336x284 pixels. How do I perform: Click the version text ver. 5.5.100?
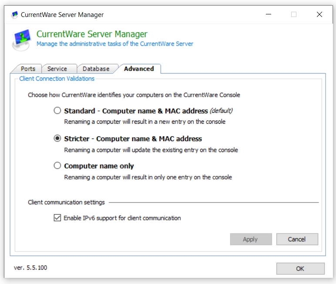(x=30, y=268)
